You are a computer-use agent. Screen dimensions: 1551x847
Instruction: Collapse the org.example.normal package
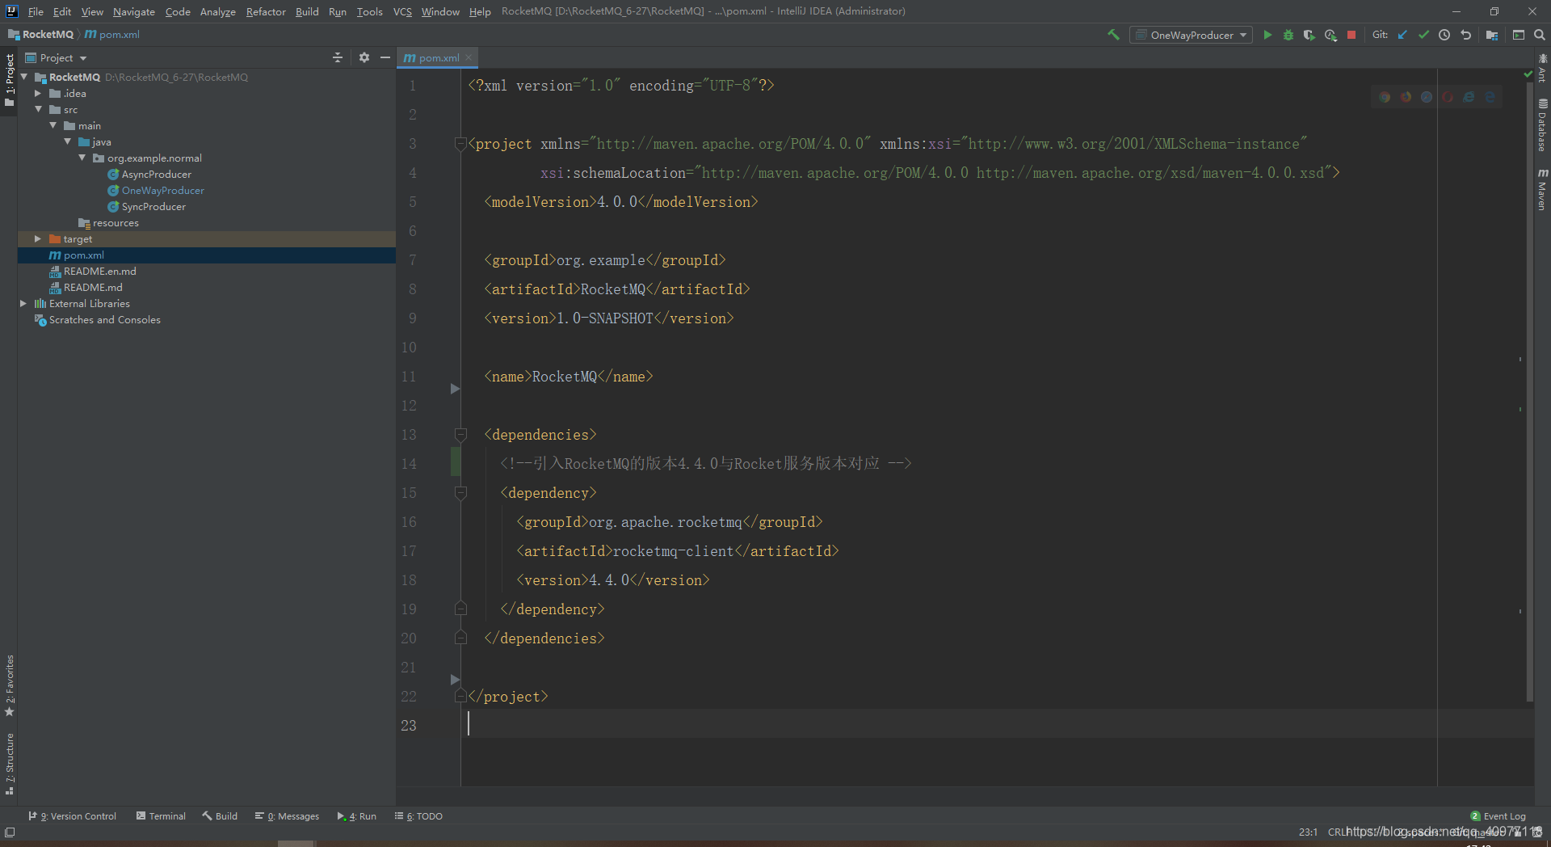click(x=82, y=158)
